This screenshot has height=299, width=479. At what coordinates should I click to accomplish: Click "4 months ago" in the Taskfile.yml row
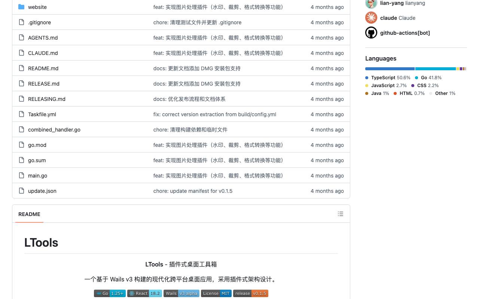(x=327, y=114)
